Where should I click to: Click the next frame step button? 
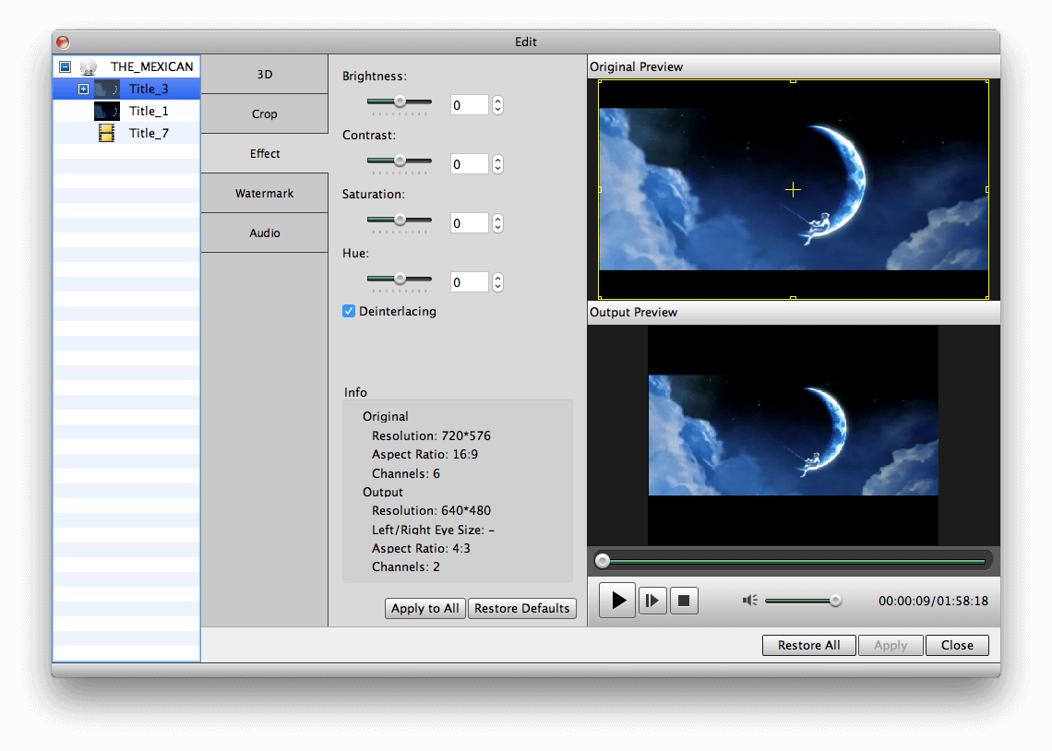pyautogui.click(x=652, y=600)
